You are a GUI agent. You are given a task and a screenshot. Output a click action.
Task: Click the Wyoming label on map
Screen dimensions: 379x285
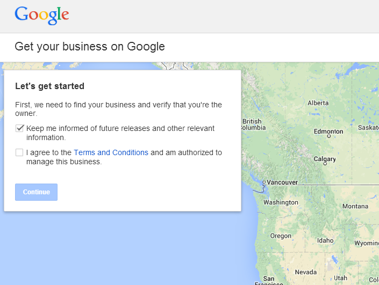[x=367, y=243]
